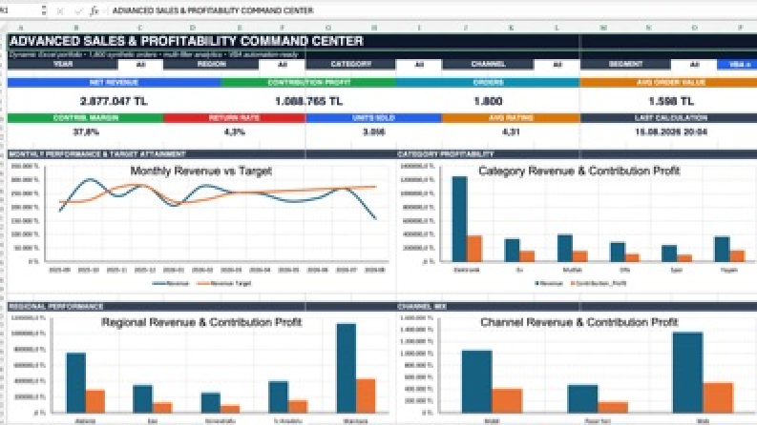Viewport: 757px width, 425px height.
Task: Select the CHANNEL filter label cell
Action: [488, 65]
